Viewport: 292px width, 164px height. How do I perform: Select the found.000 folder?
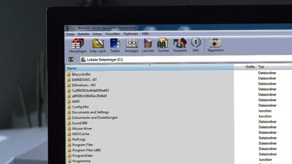coord(80,123)
